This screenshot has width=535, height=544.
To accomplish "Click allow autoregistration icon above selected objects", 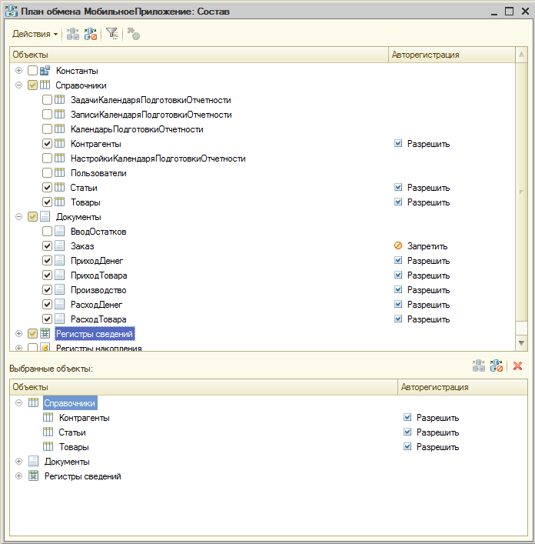I will click(479, 365).
